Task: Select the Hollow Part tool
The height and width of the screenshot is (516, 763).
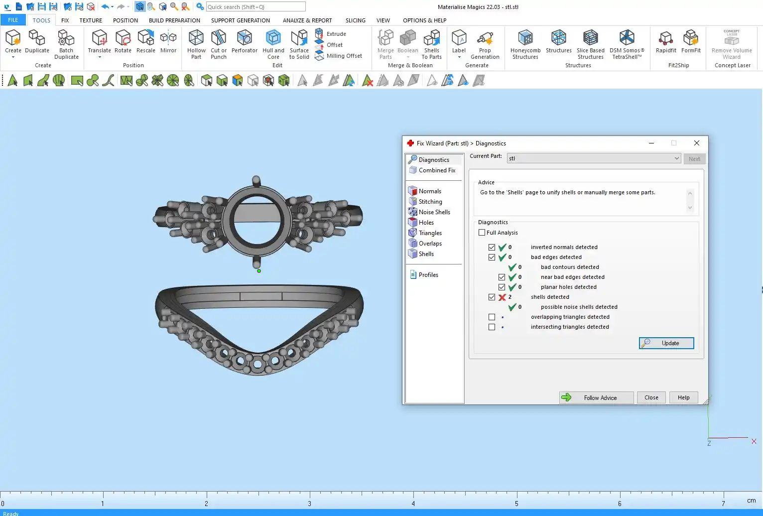Action: pyautogui.click(x=196, y=44)
